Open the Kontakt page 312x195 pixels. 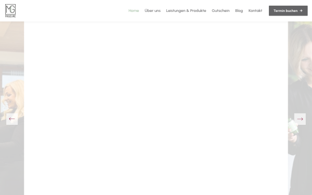[x=255, y=11]
